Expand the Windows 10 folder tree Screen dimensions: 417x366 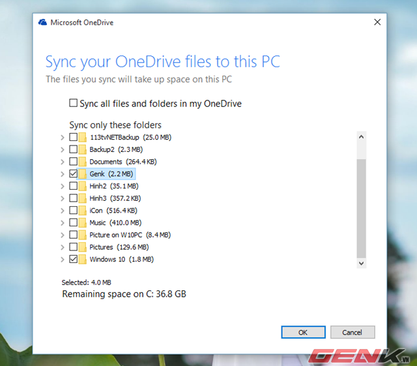(x=63, y=260)
